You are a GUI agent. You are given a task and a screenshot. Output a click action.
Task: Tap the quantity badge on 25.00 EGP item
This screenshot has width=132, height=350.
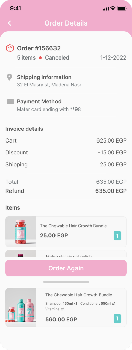coord(117,236)
